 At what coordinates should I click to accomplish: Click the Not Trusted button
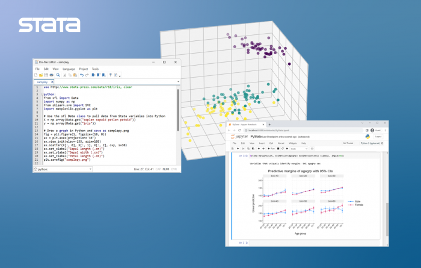click(x=348, y=143)
